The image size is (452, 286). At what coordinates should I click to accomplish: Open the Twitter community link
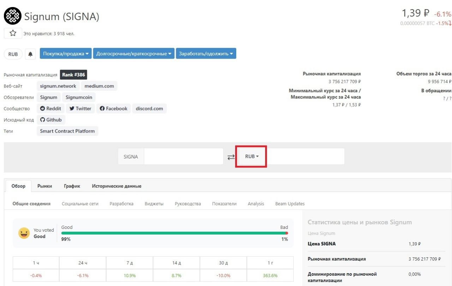pos(81,109)
